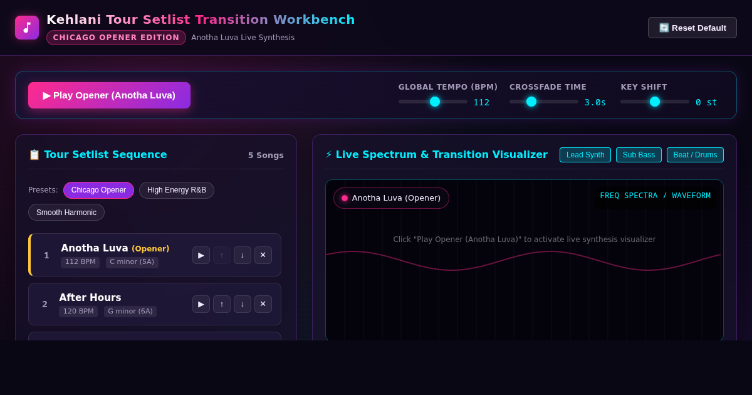Click the Anotha Luva (Opener) now-playing badge
This screenshot has height=395, width=752.
(391, 198)
